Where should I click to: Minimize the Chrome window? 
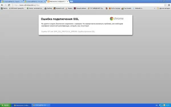161,1
